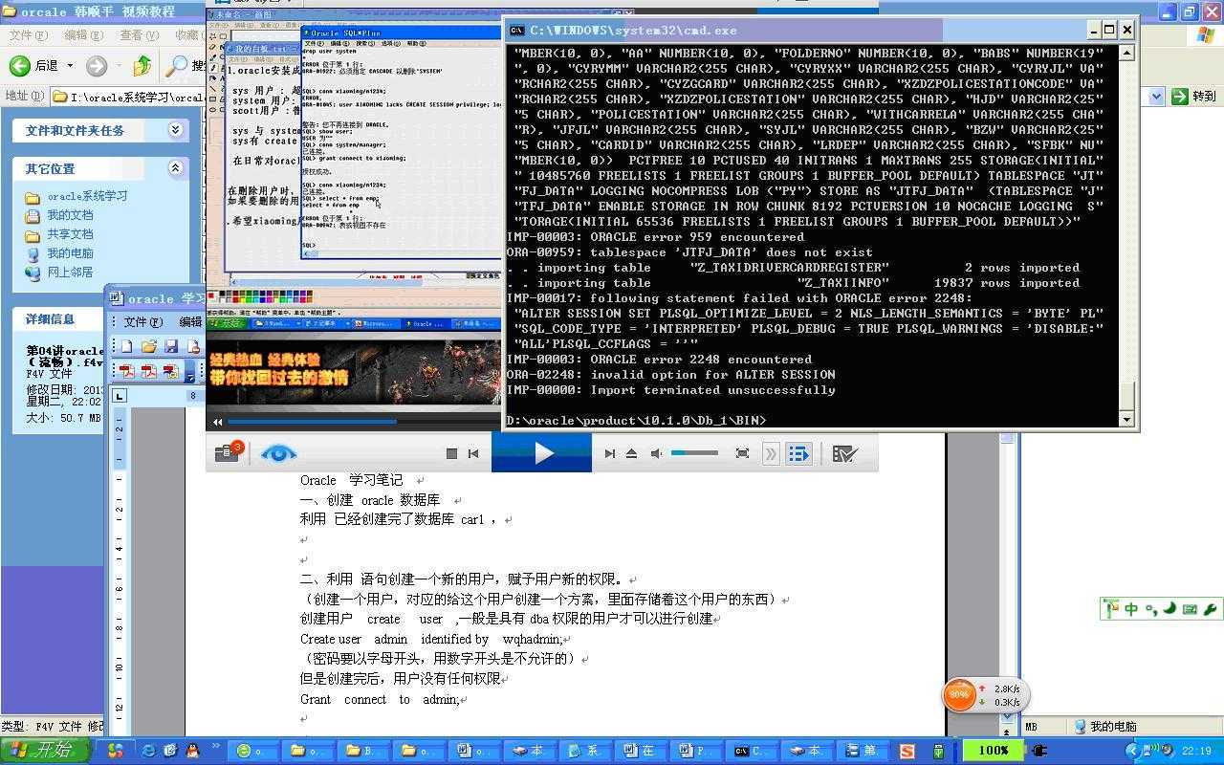
Task: Open the 查看(V) menu in Explorer
Action: 139,35
